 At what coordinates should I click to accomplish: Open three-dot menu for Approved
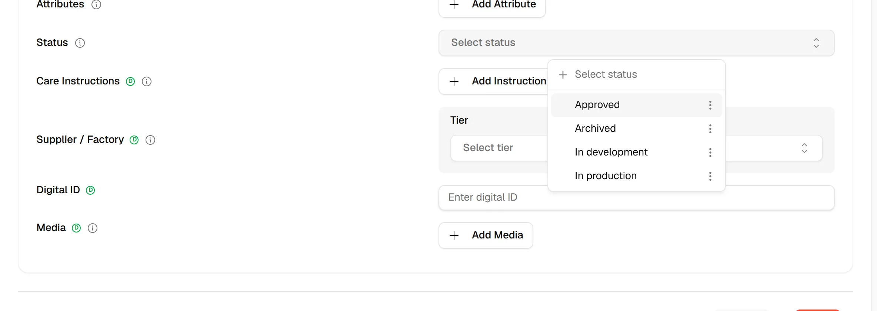pos(710,105)
